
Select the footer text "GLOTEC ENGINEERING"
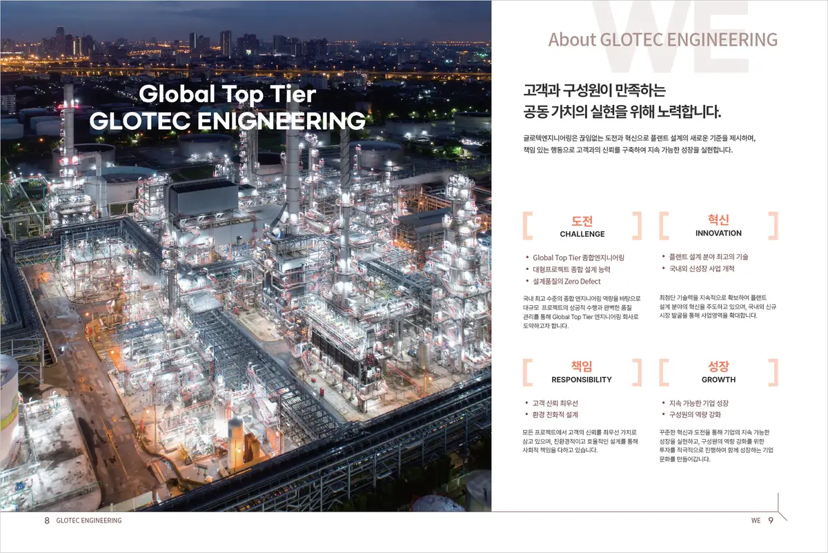89,521
